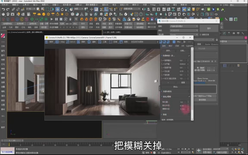
Task: Open the V-Ray menu
Action: (x=153, y=5)
